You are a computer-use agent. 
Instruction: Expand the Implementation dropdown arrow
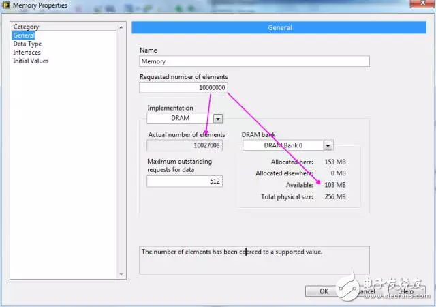pyautogui.click(x=217, y=118)
